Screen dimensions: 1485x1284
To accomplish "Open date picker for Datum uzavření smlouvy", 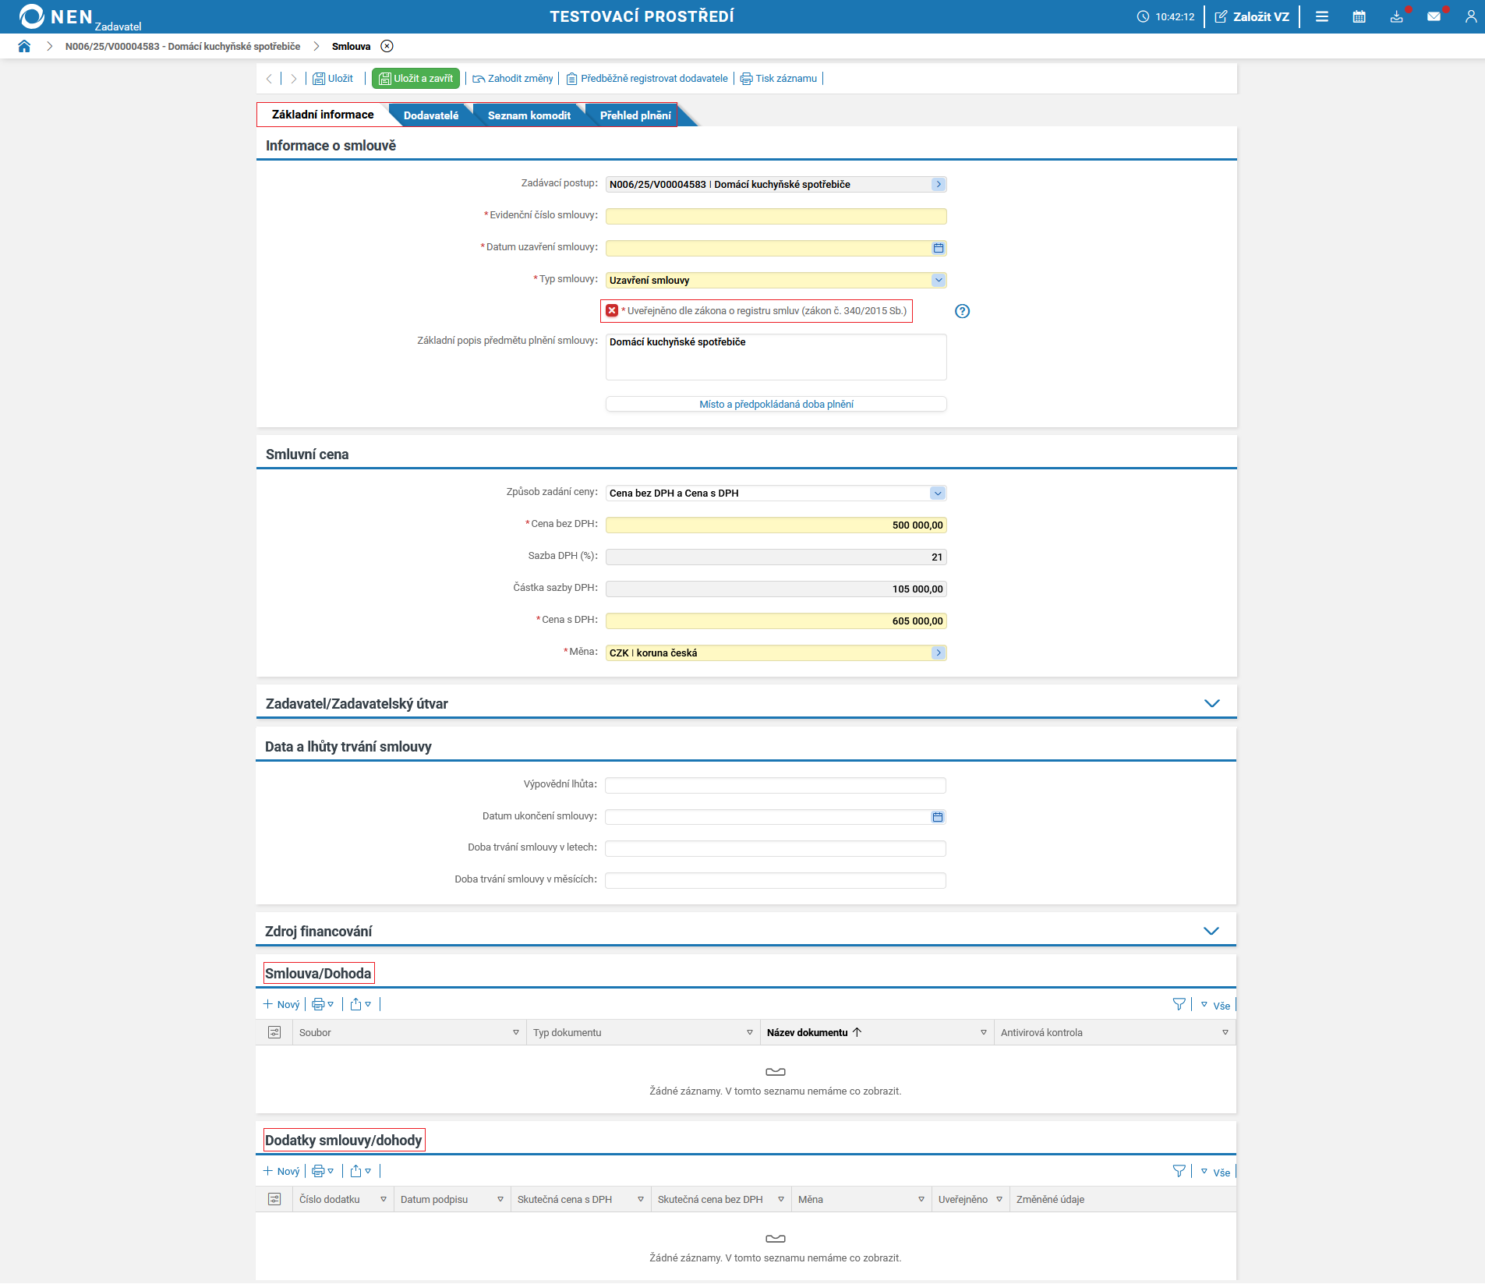I will (939, 248).
